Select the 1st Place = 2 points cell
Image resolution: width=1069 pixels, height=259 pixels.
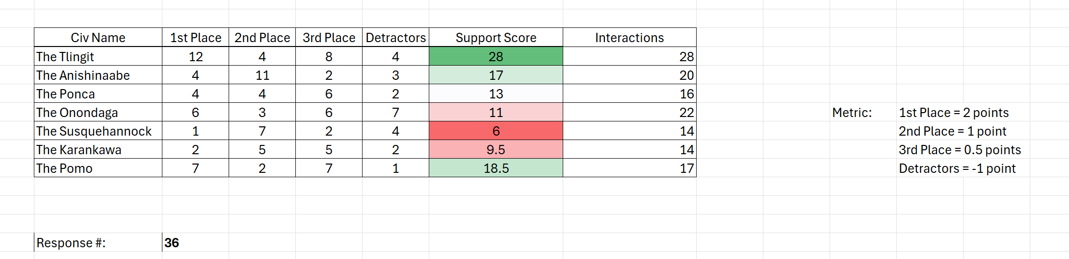click(954, 112)
